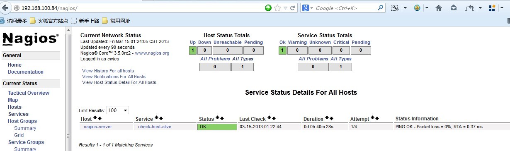Open Host Groups in sidebar

tap(22, 121)
